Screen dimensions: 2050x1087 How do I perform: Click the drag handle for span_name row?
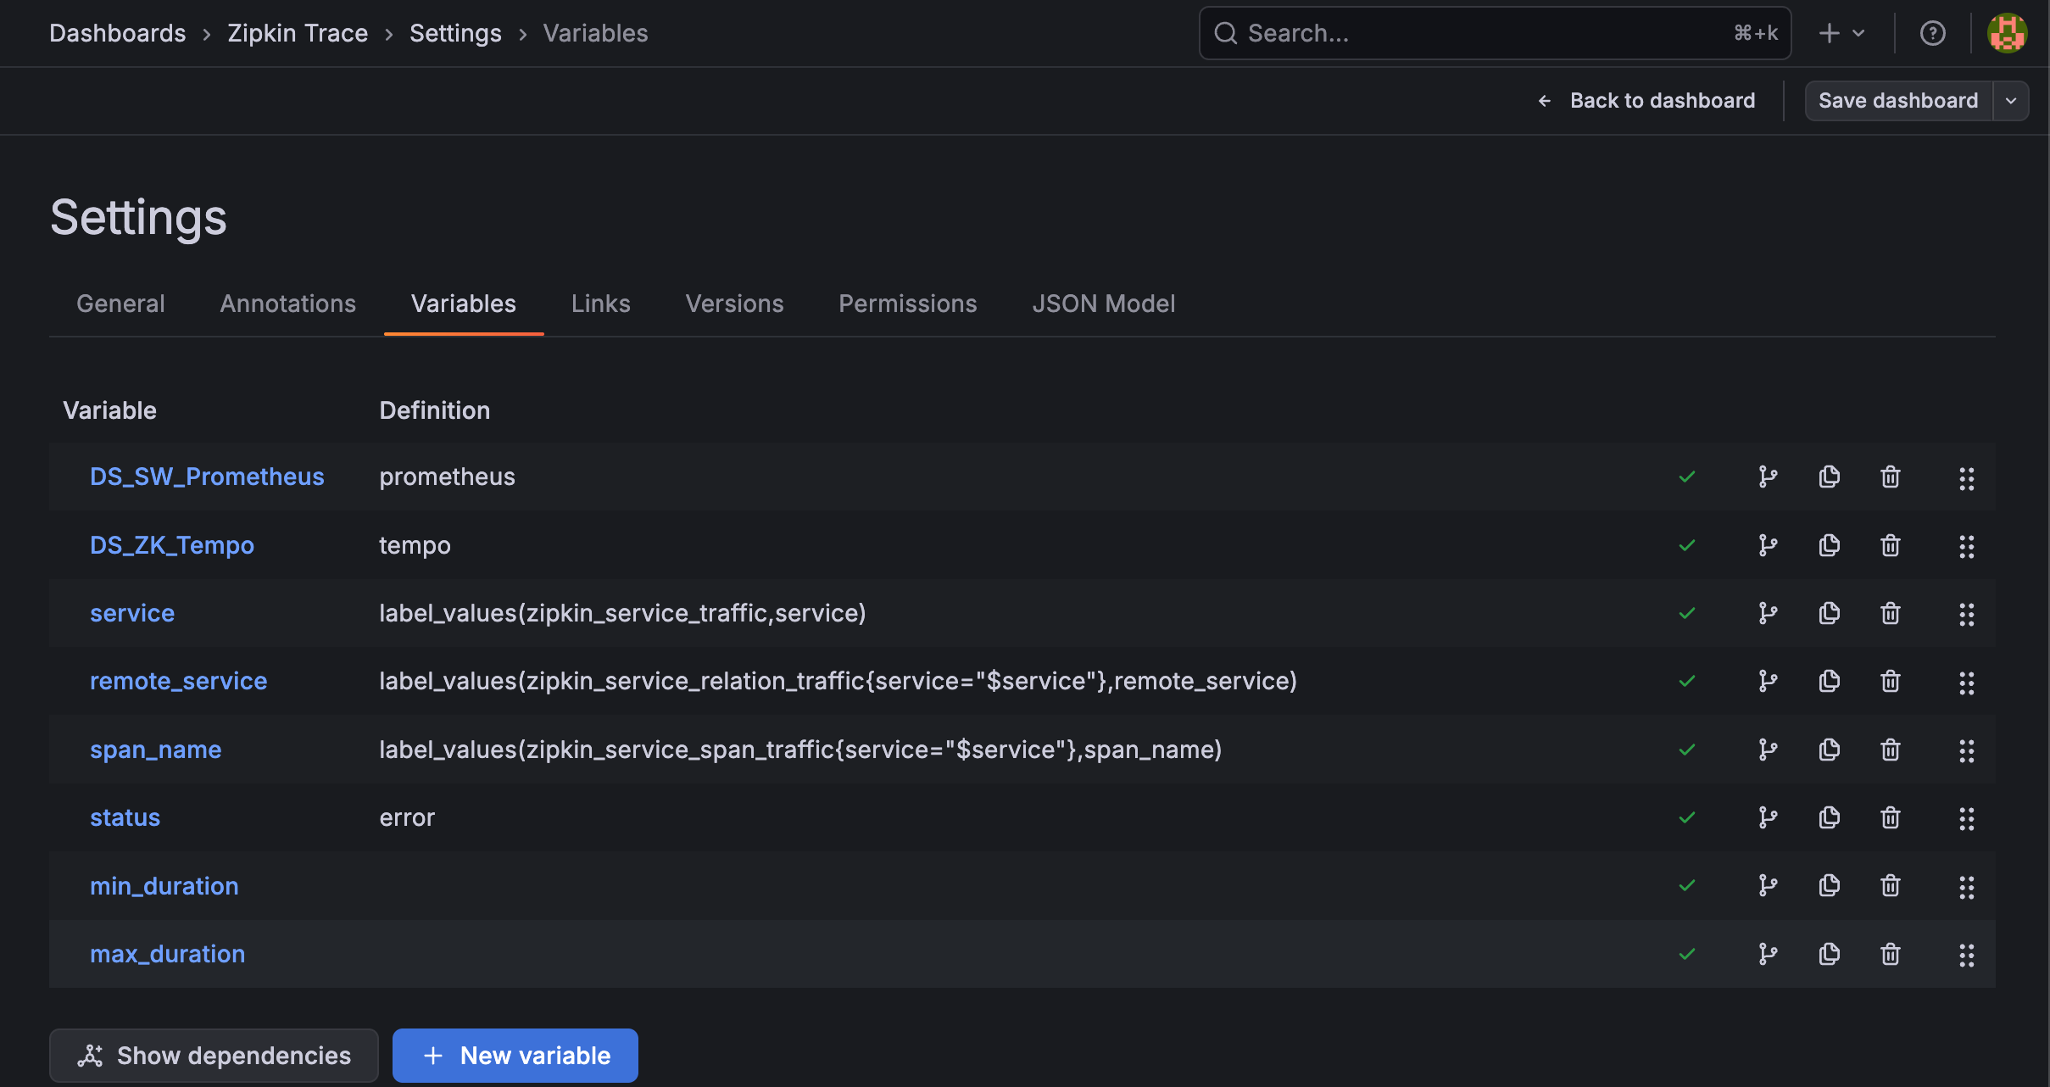pyautogui.click(x=1966, y=750)
